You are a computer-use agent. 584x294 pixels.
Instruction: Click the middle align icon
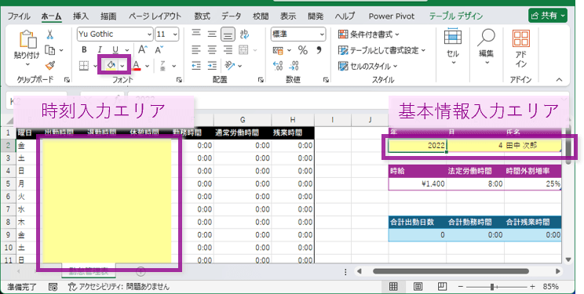click(x=212, y=34)
